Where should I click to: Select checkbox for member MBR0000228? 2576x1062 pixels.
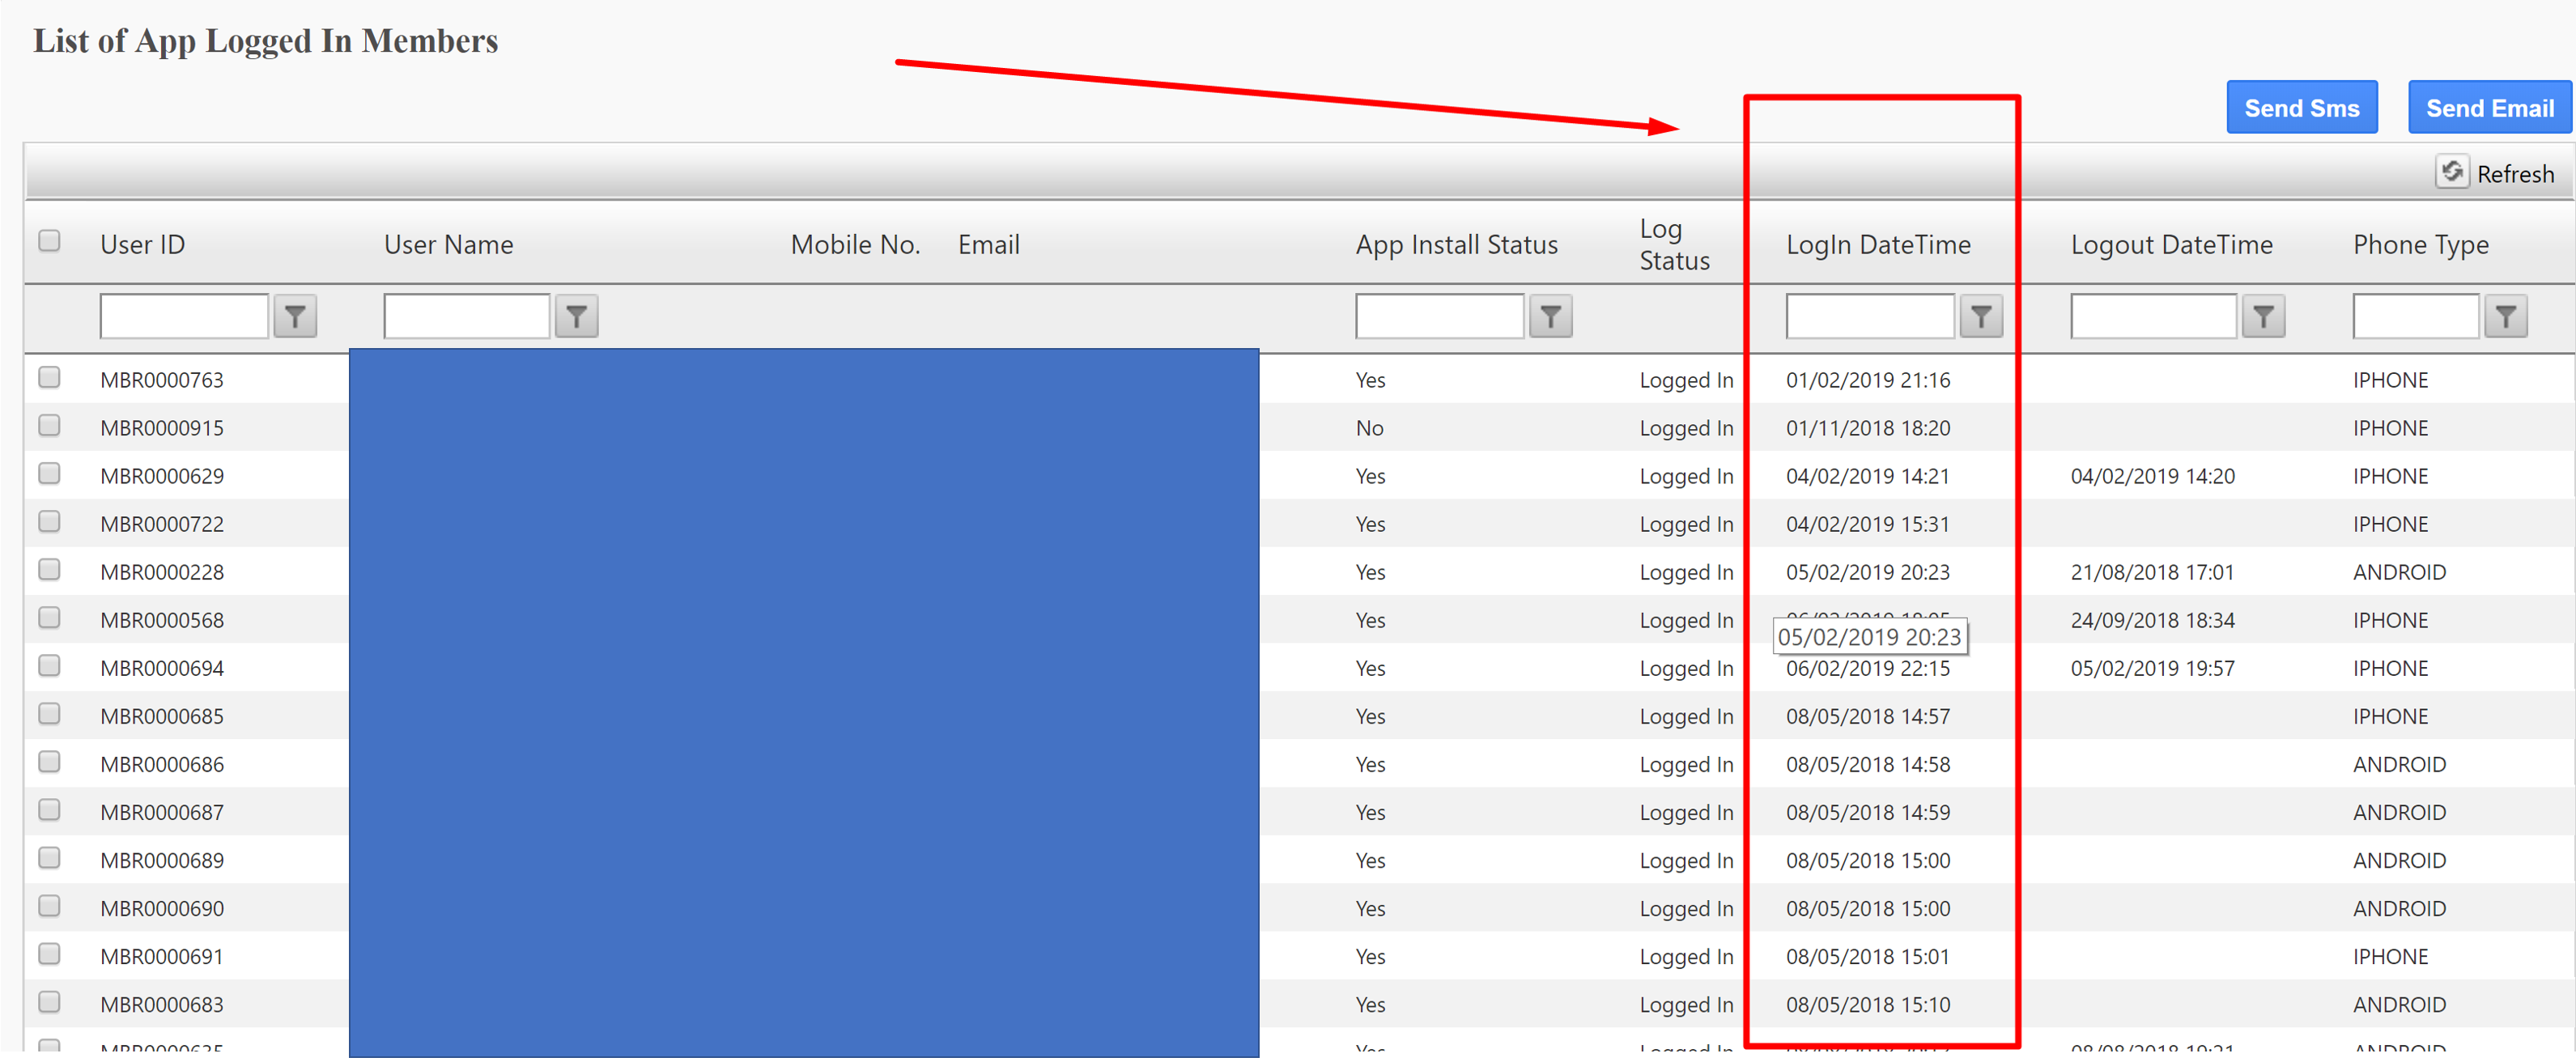coord(49,570)
